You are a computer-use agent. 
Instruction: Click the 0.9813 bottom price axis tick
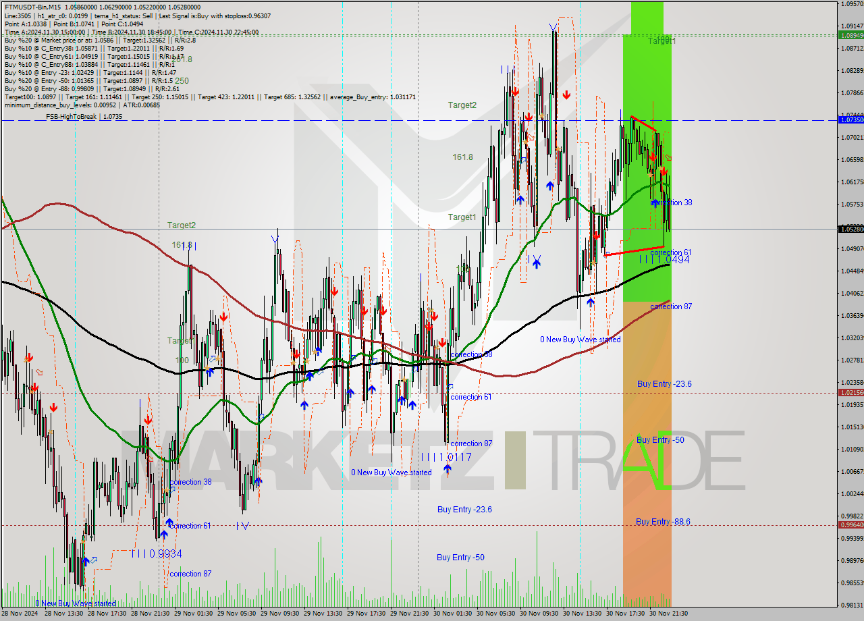[x=853, y=605]
